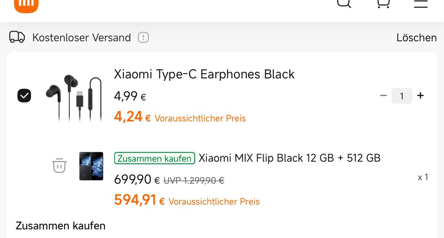This screenshot has height=238, width=444.
Task: Show free shipping info icon
Action: 143,37
